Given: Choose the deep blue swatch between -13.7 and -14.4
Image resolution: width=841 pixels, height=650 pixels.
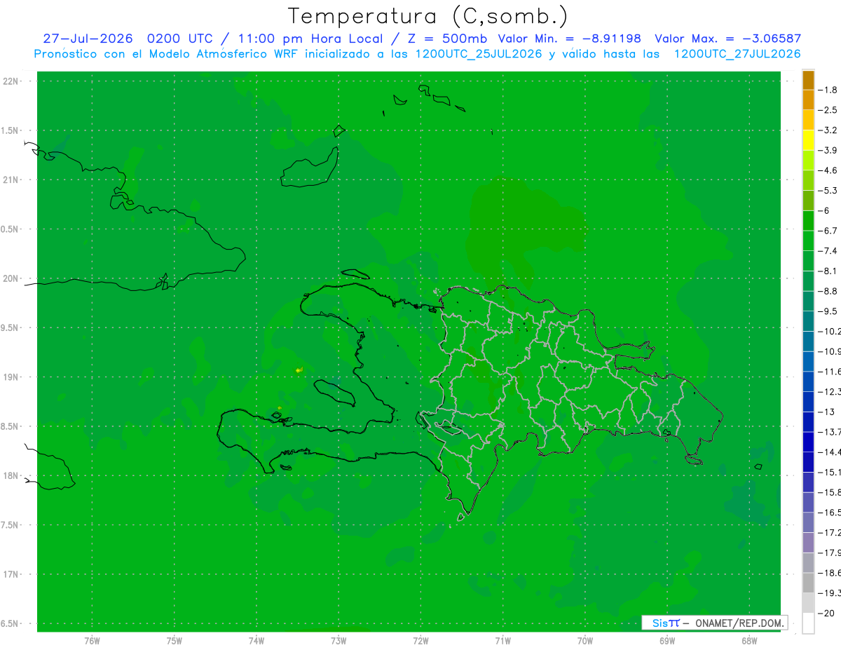Looking at the screenshot, I should (808, 442).
